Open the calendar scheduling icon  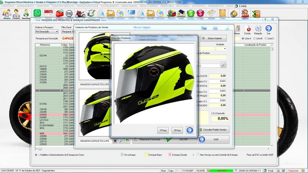click(49, 13)
